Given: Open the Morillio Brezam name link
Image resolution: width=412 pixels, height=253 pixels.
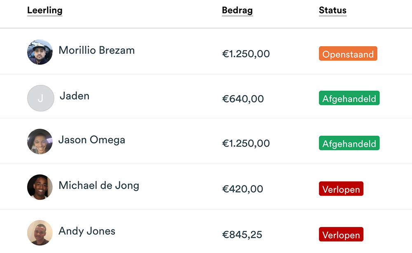Looking at the screenshot, I should (96, 50).
